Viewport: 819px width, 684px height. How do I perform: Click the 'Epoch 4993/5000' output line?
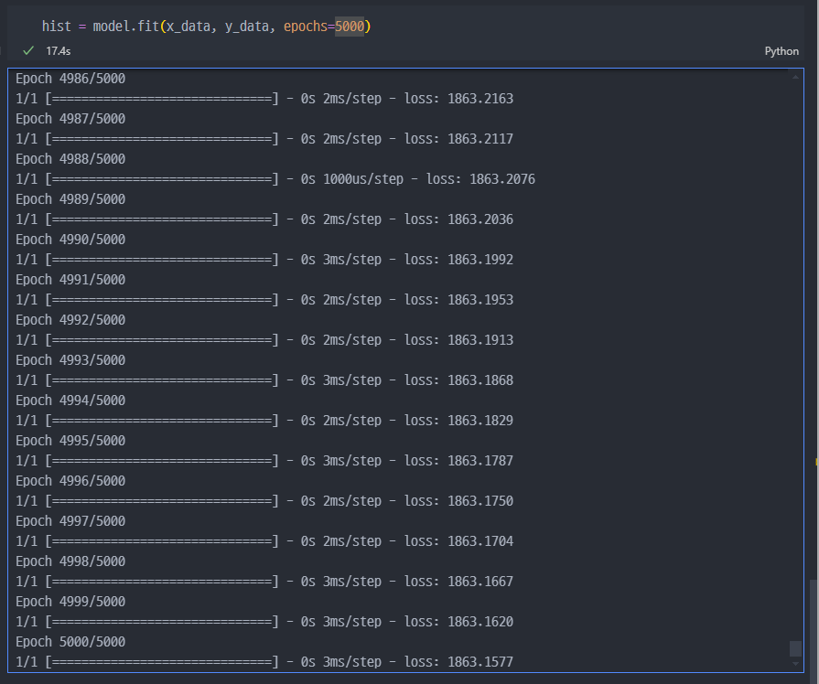pos(70,359)
